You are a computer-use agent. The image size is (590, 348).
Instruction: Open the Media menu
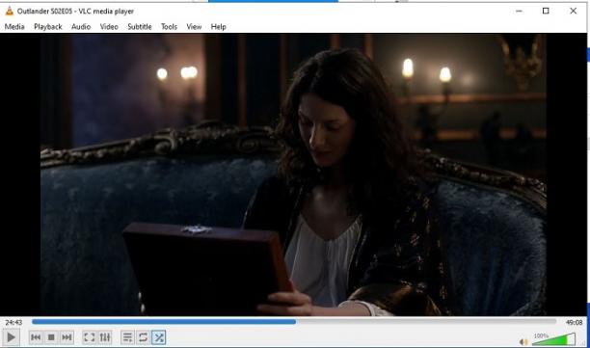pyautogui.click(x=14, y=27)
